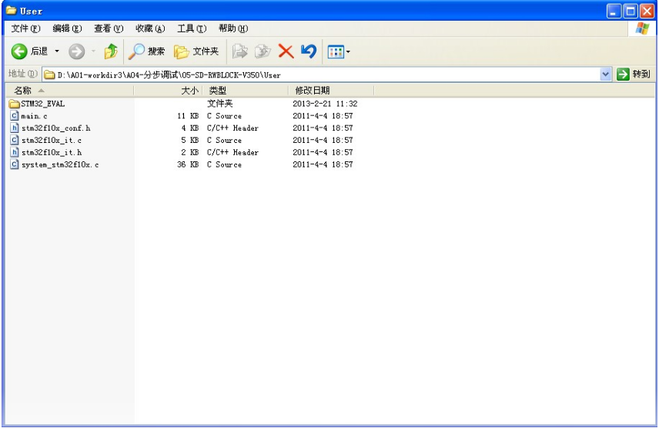Expand the address bar dropdown arrow
This screenshot has height=428, width=659.
[605, 75]
